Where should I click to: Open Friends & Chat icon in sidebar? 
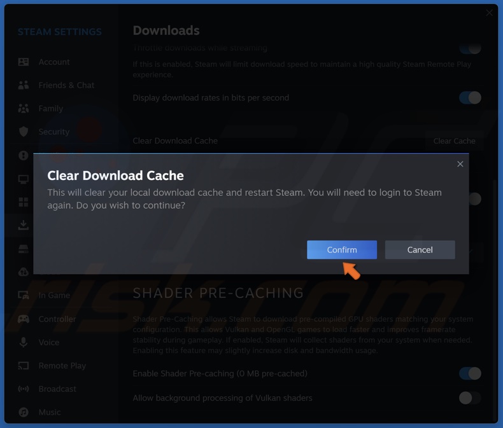[24, 85]
